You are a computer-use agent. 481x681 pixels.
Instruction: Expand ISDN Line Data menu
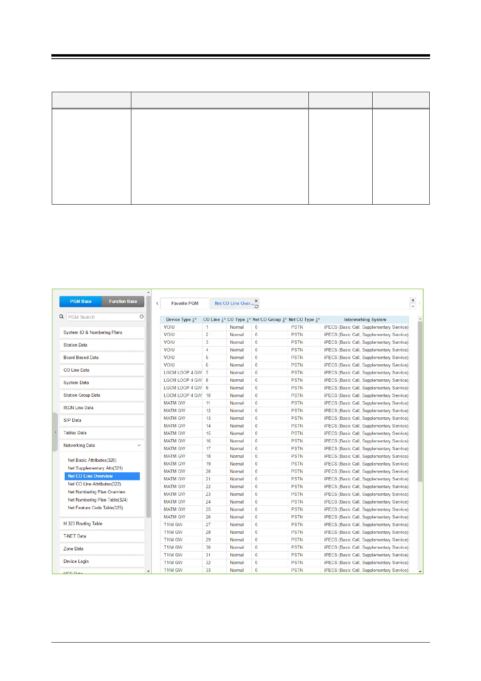pos(102,408)
